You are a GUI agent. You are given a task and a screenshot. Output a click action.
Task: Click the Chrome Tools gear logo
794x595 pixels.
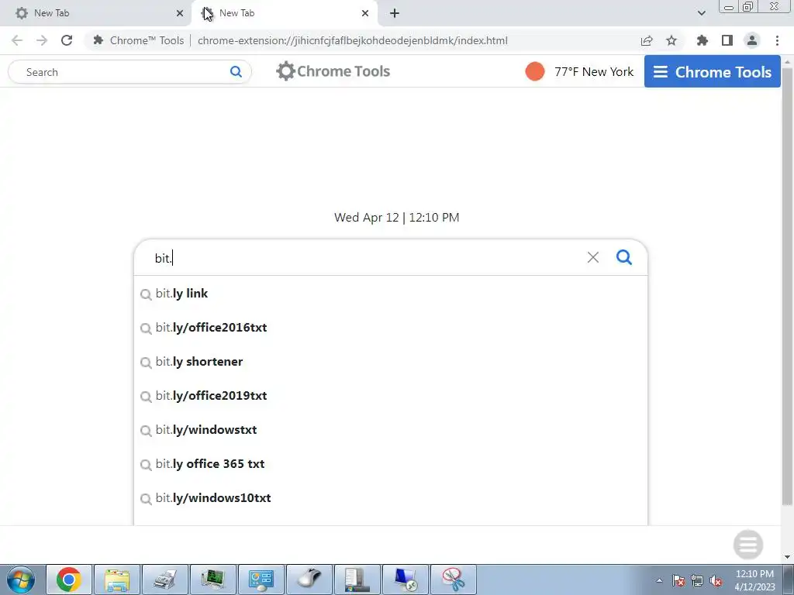pyautogui.click(x=333, y=71)
